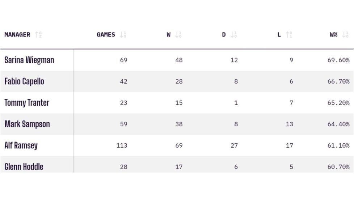The width and height of the screenshot is (354, 199).
Task: Select Fabio Capello manager name
Action: (x=24, y=81)
